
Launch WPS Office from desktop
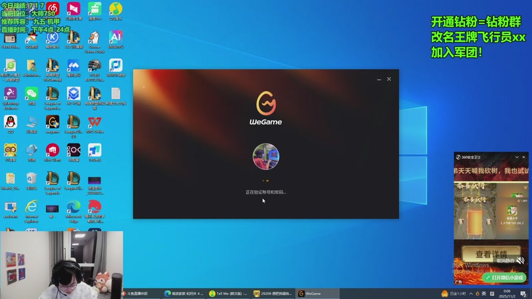pyautogui.click(x=94, y=122)
